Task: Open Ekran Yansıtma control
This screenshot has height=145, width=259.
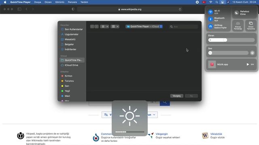Action: [x=251, y=25]
